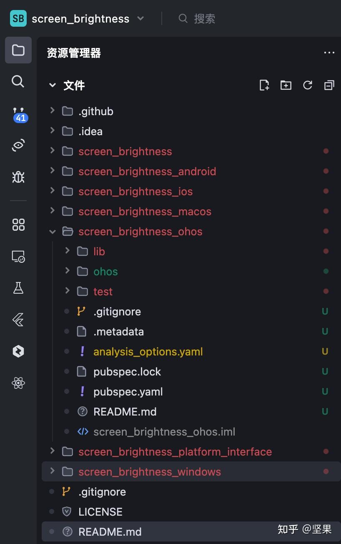Image resolution: width=341 pixels, height=544 pixels.
Task: Open pubspec.yaml file
Action: [128, 392]
